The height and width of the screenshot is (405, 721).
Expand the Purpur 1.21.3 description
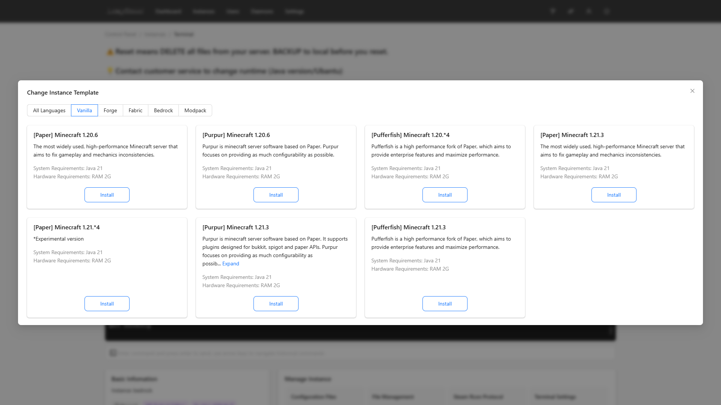(x=231, y=263)
